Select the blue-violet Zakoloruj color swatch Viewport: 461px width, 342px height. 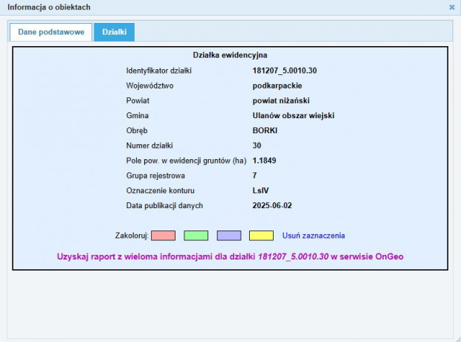point(228,236)
